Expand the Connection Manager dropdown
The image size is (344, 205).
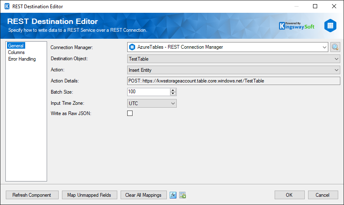[x=325, y=47]
